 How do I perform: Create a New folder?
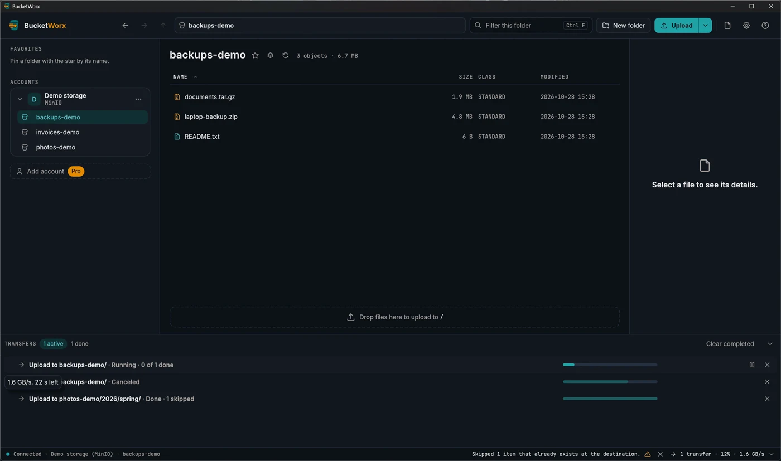coord(624,26)
